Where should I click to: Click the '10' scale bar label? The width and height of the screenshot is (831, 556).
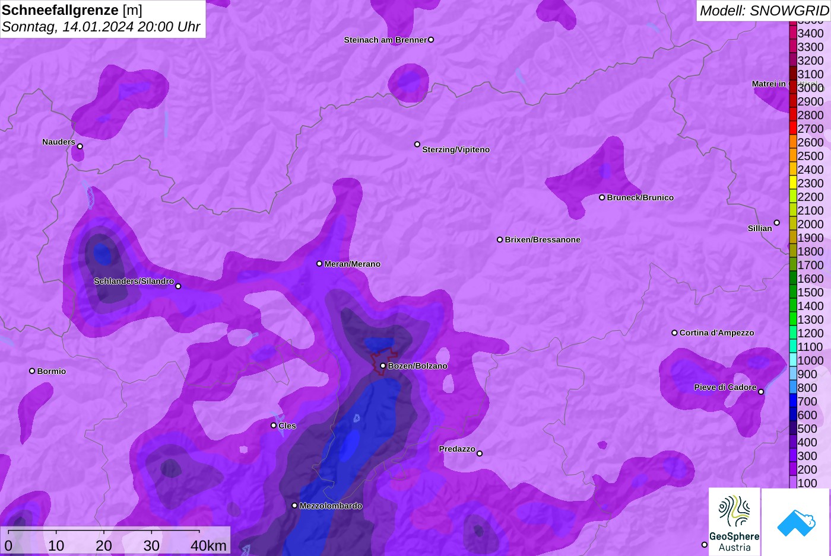pos(56,545)
